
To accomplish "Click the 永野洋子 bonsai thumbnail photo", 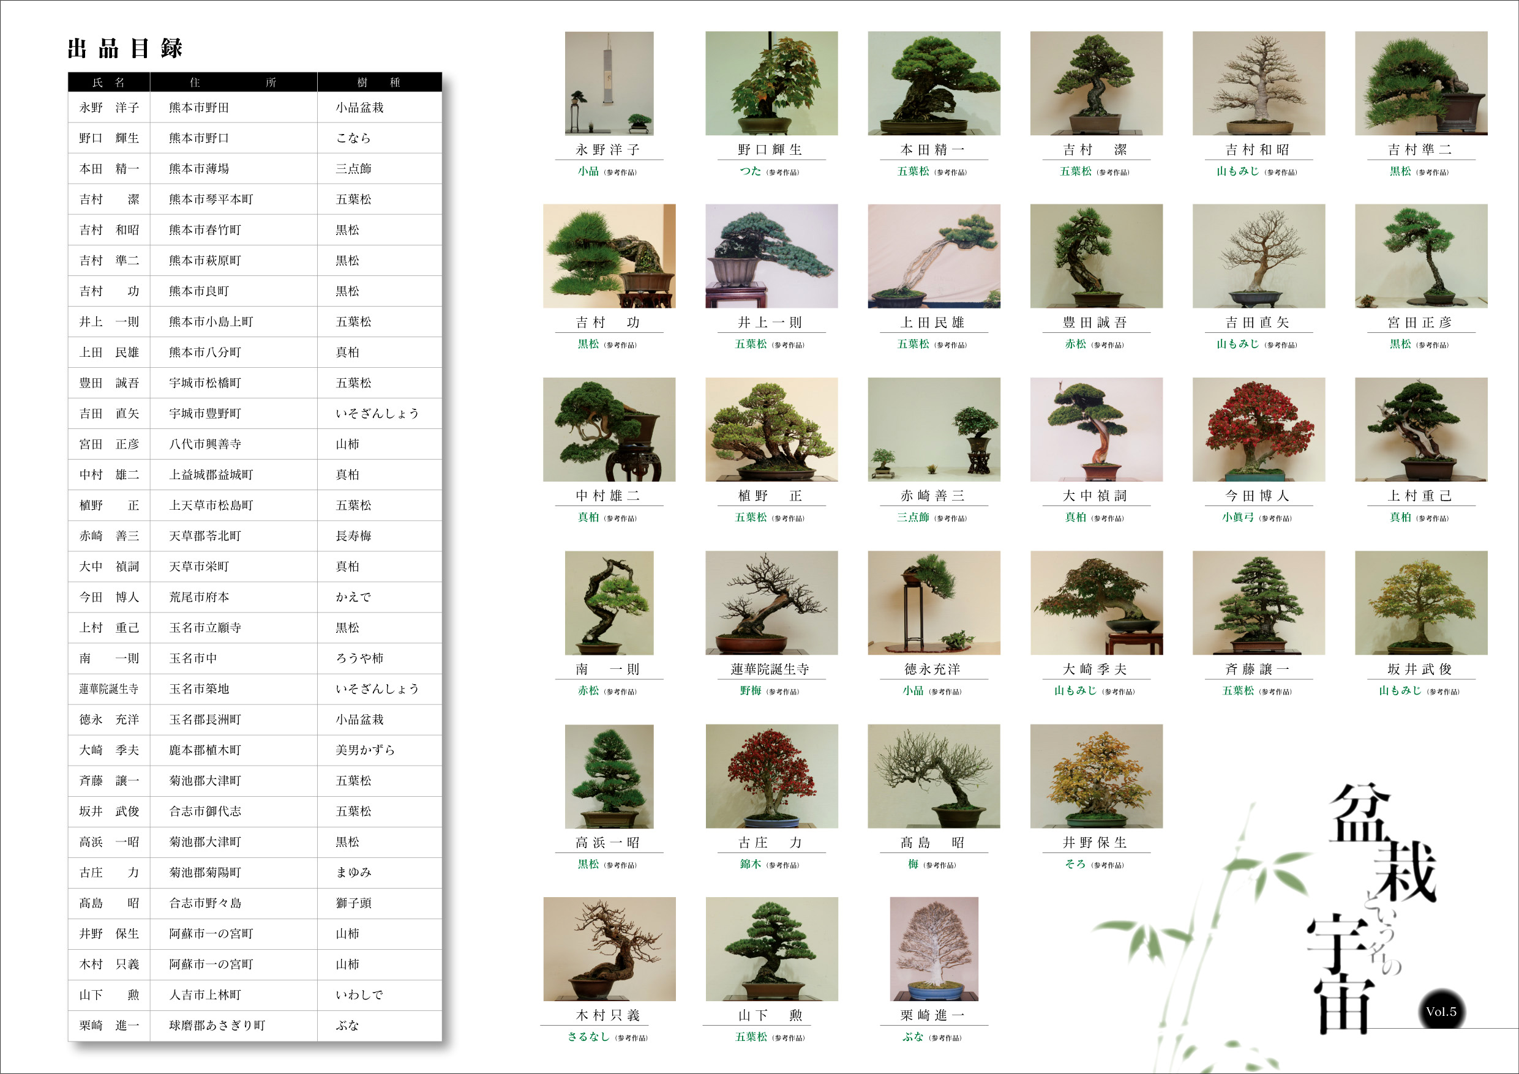I will (609, 83).
